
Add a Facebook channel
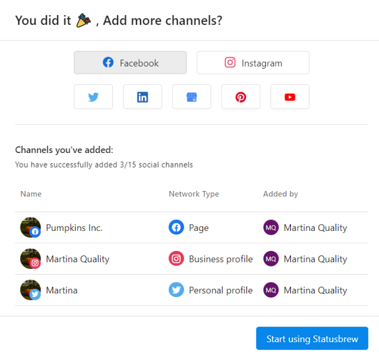click(x=130, y=62)
